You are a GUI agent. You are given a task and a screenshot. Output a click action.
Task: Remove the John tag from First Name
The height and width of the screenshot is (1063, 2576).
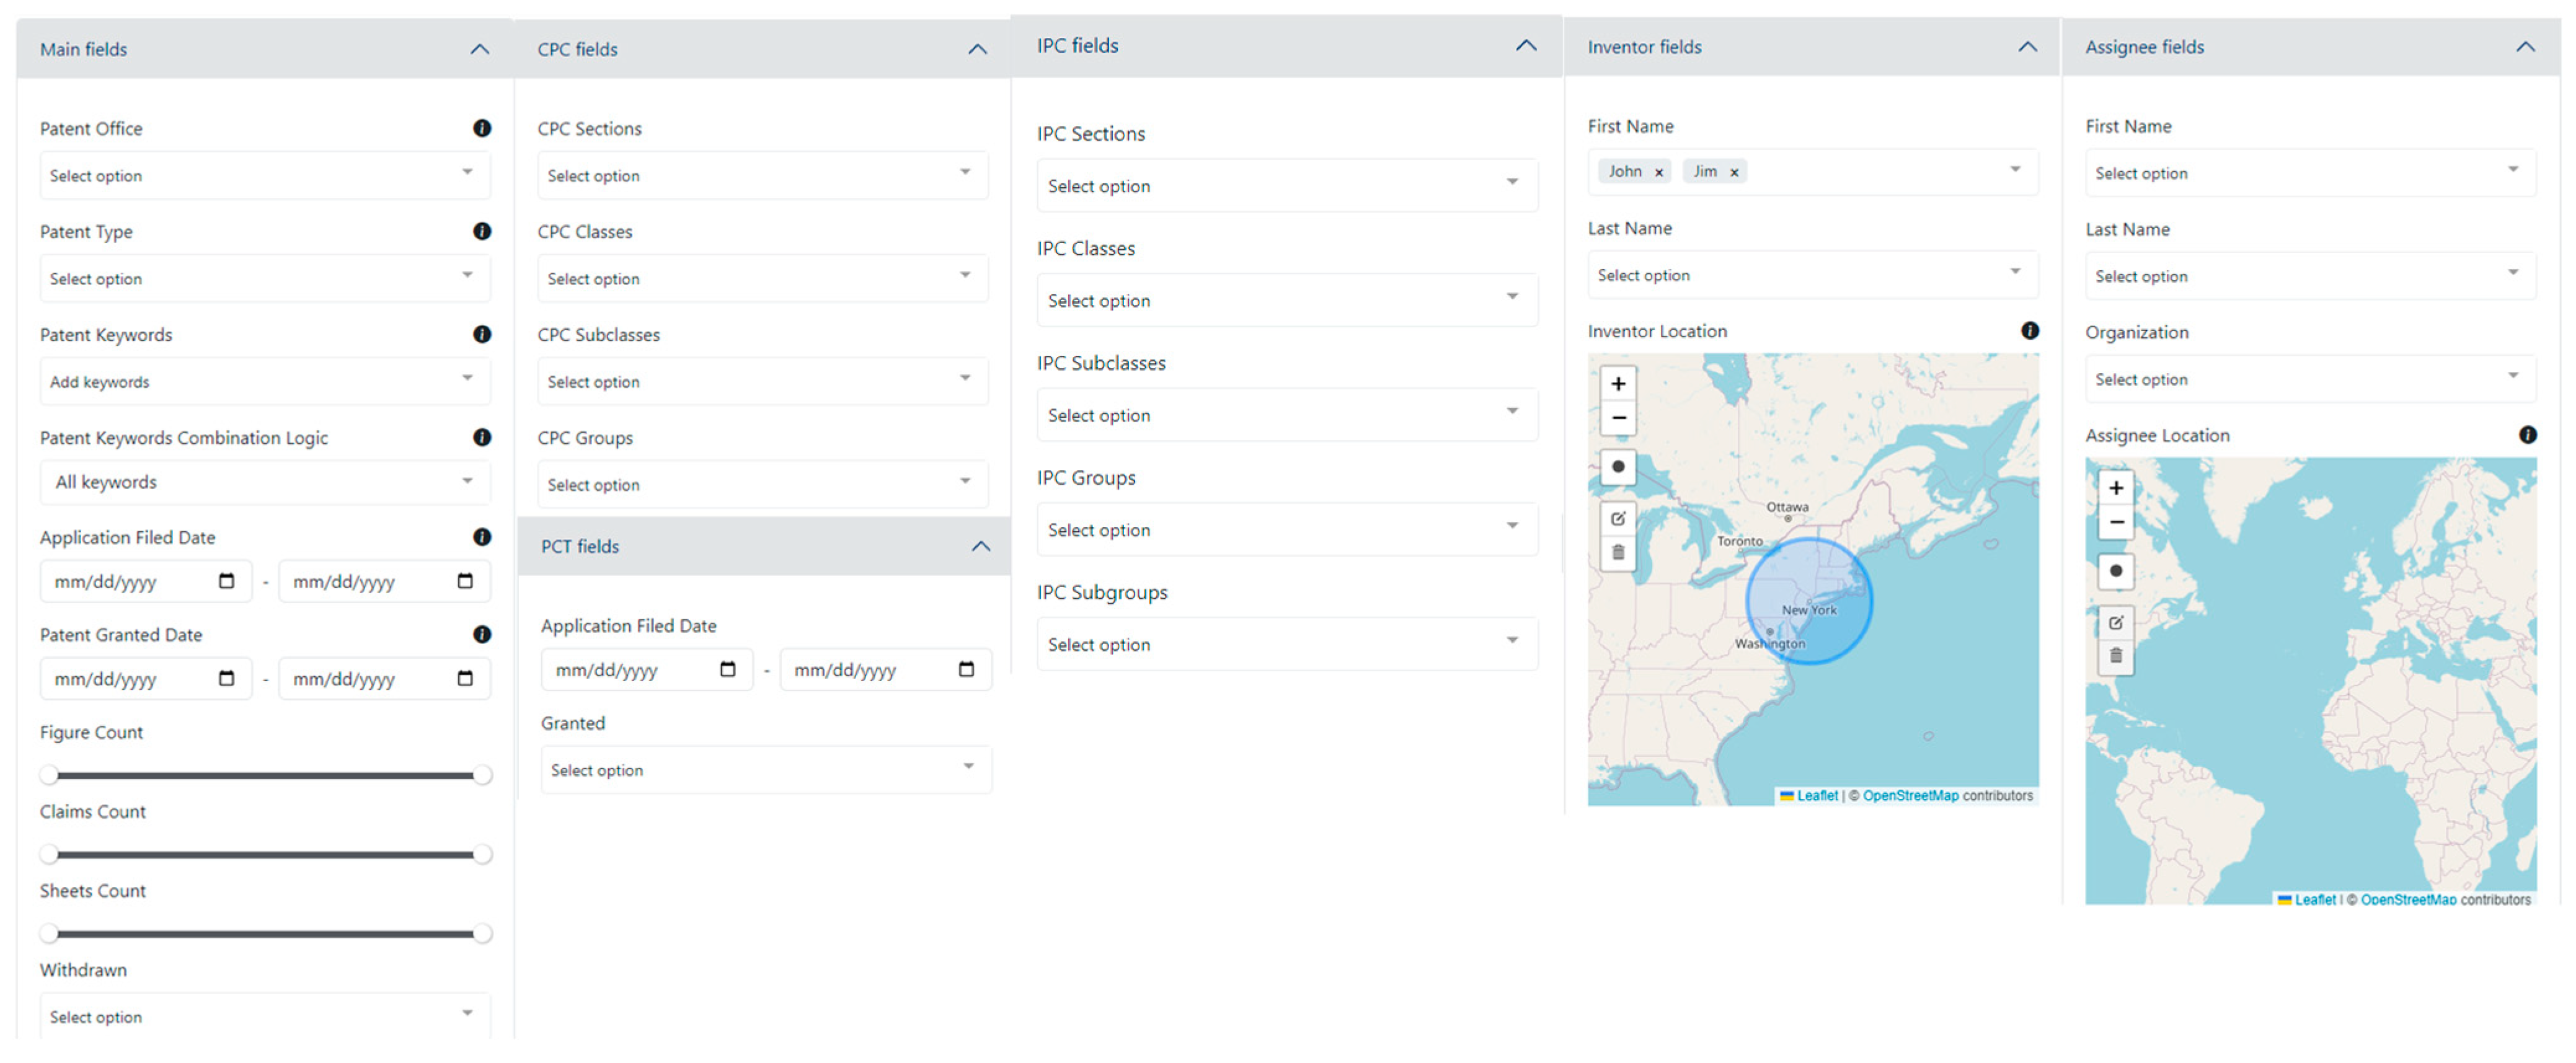tap(1659, 173)
